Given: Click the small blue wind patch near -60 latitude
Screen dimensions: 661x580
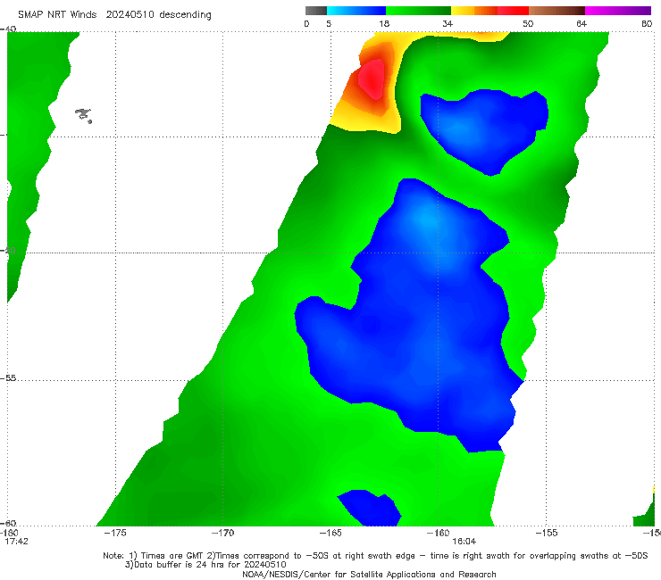Looking at the screenshot, I should pyautogui.click(x=369, y=508).
